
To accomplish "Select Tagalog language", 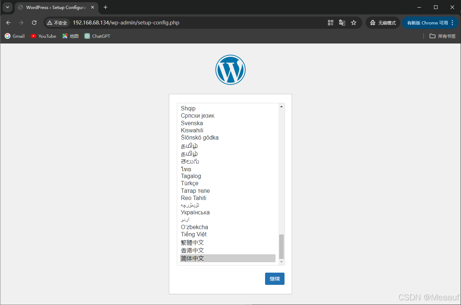I will tap(228, 176).
